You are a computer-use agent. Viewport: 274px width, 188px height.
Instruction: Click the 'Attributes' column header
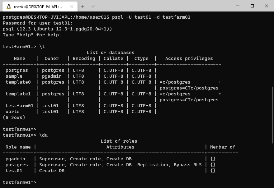coord(120,147)
